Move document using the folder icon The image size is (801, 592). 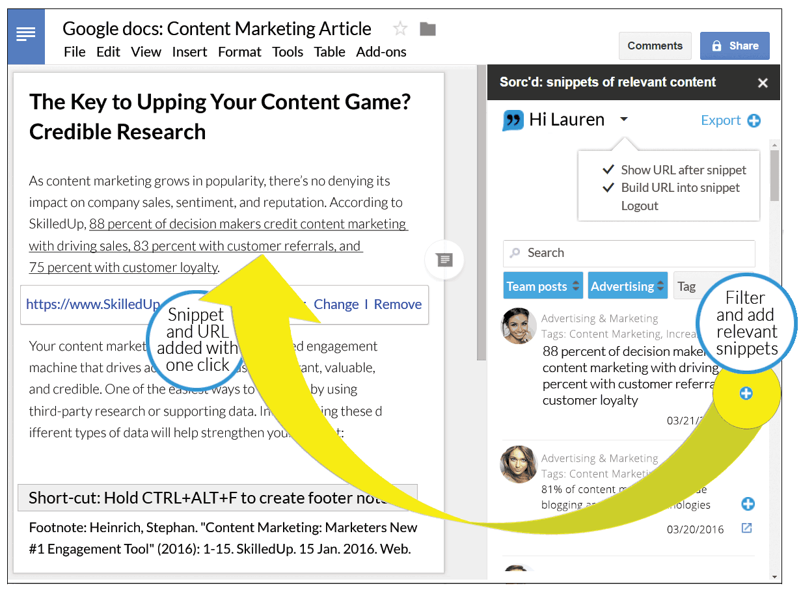coord(428,29)
